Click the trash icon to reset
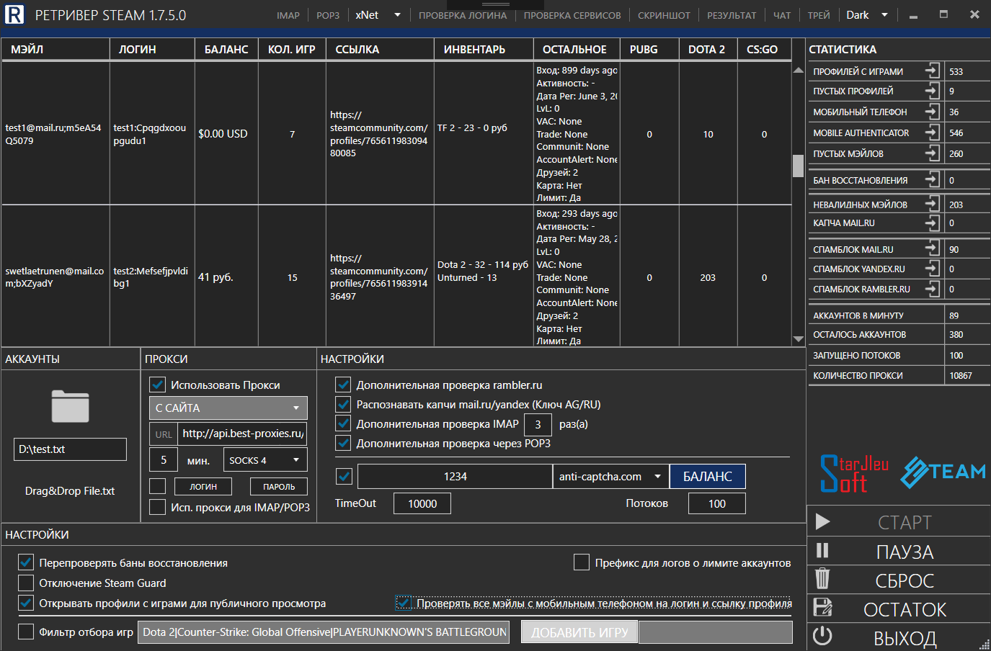Viewport: 991px width, 651px height. [822, 579]
